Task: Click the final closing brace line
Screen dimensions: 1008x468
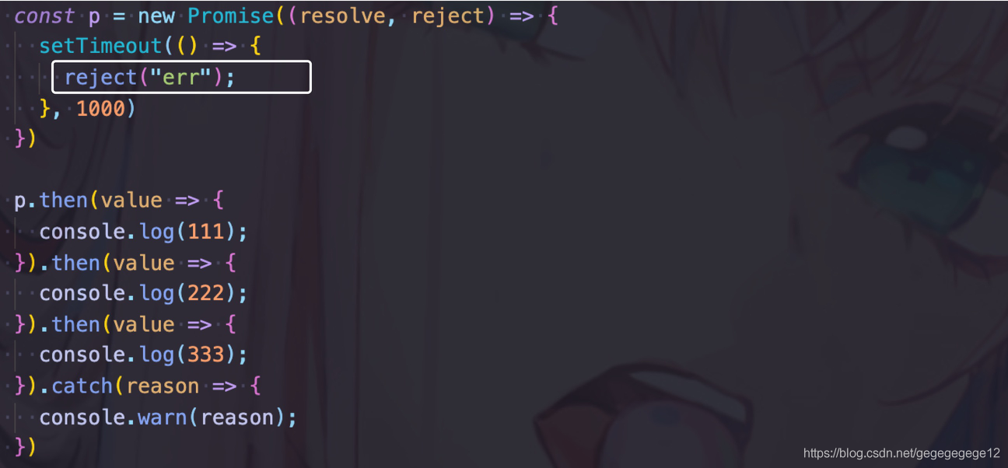Action: [25, 448]
